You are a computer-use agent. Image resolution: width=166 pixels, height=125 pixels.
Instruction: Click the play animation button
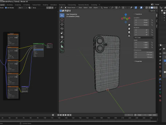(65, 115)
